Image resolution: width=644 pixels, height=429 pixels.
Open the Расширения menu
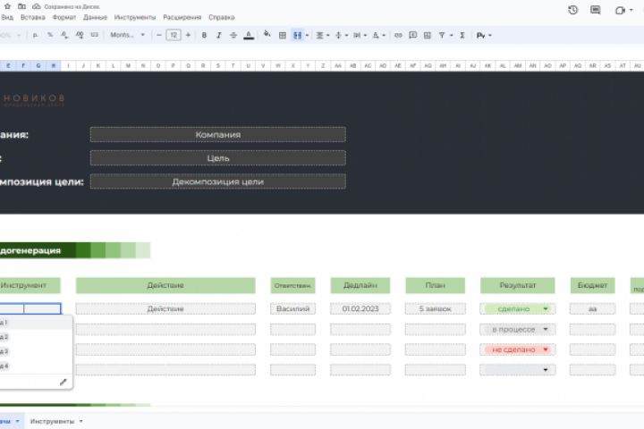tap(182, 17)
